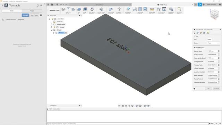Image resolution: width=222 pixels, height=125 pixels.
Task: Open the Inspect dropdown menu
Action: (152, 13)
